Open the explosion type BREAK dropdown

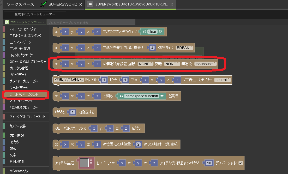coord(184,48)
